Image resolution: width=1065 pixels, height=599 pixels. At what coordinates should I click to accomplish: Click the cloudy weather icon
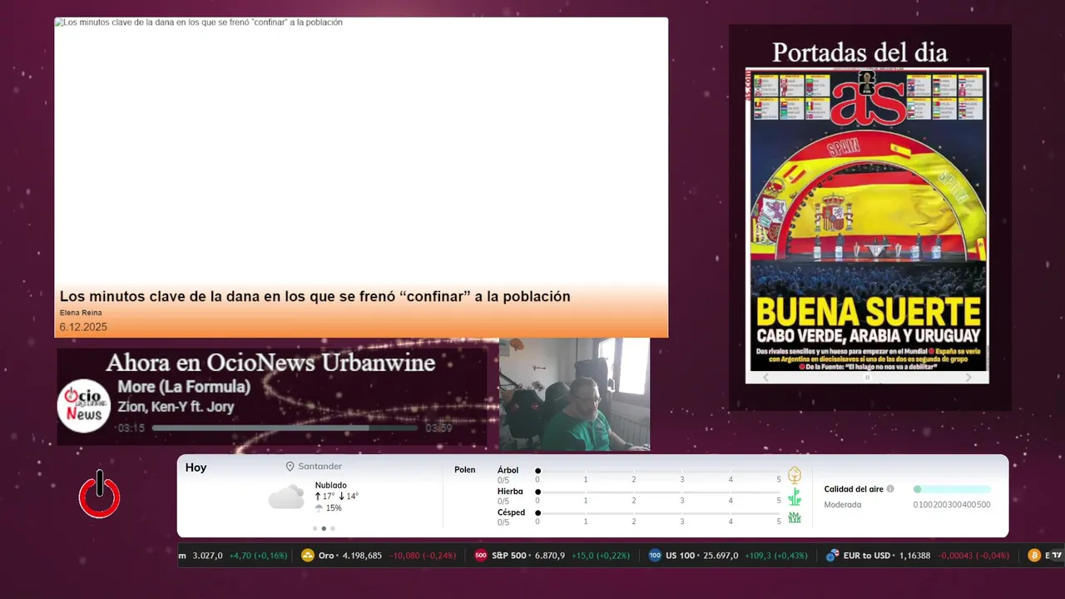click(286, 497)
